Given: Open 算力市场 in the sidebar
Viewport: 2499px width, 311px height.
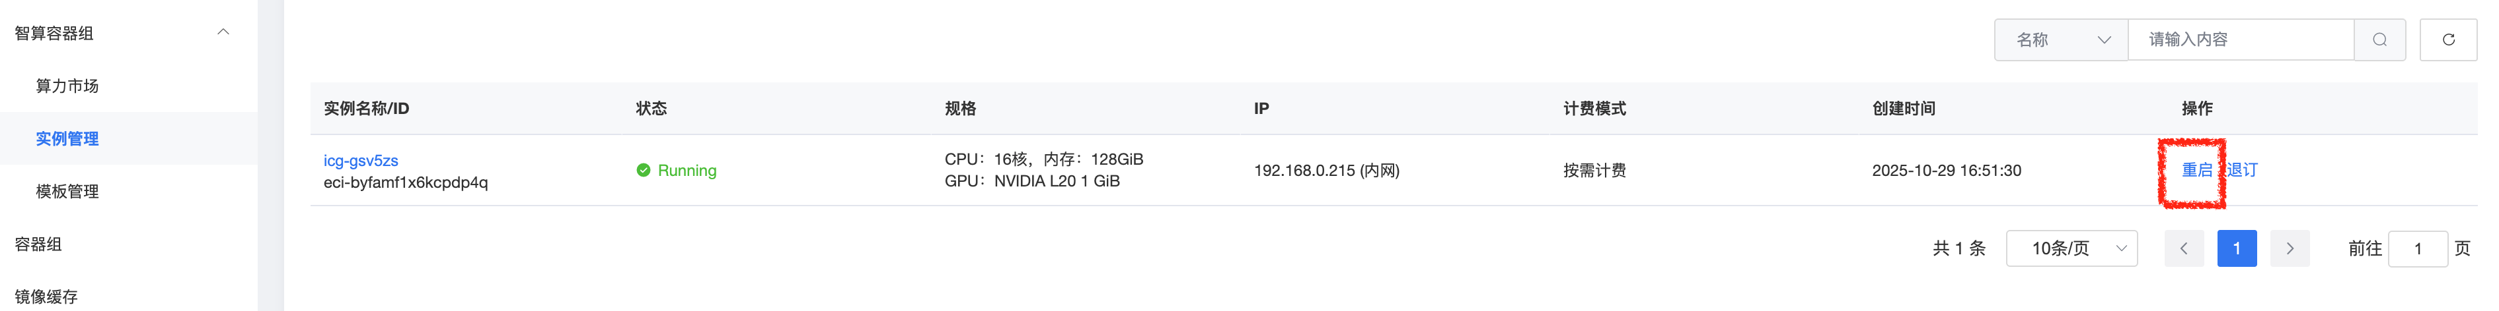Looking at the screenshot, I should click(x=67, y=86).
